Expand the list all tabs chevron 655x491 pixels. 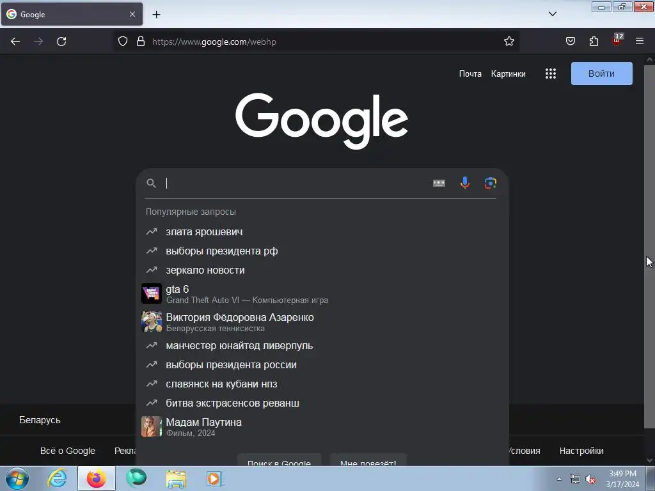pyautogui.click(x=552, y=14)
